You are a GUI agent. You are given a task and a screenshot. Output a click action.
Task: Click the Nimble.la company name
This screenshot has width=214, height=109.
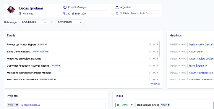28,14
